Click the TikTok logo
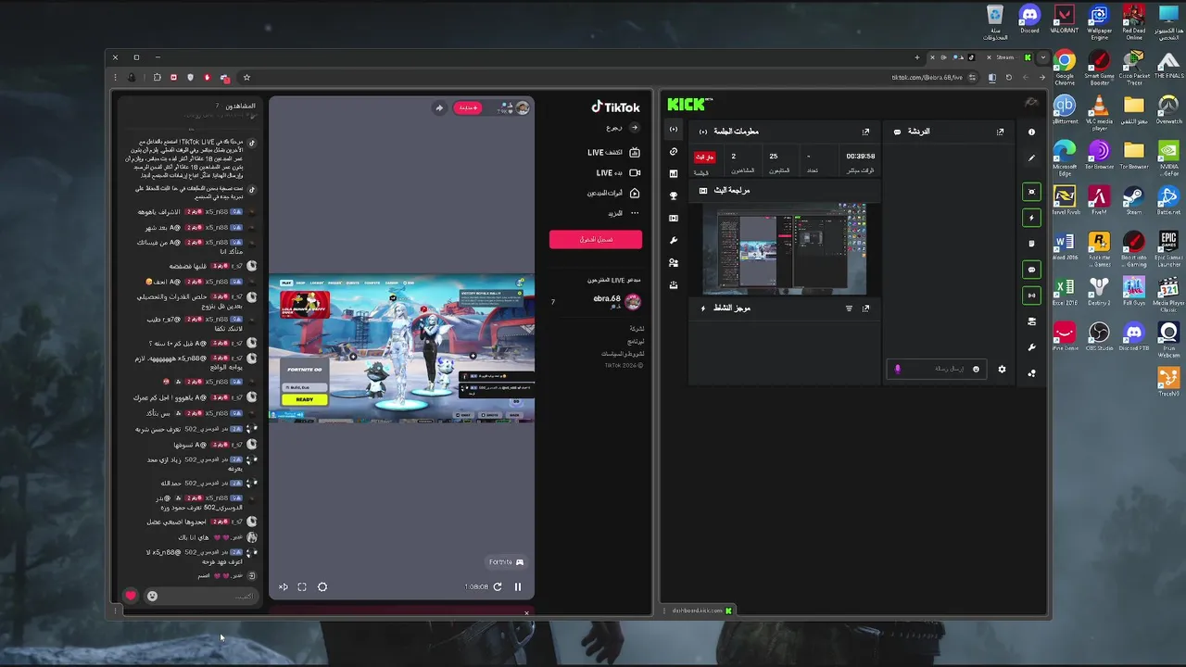 [615, 107]
